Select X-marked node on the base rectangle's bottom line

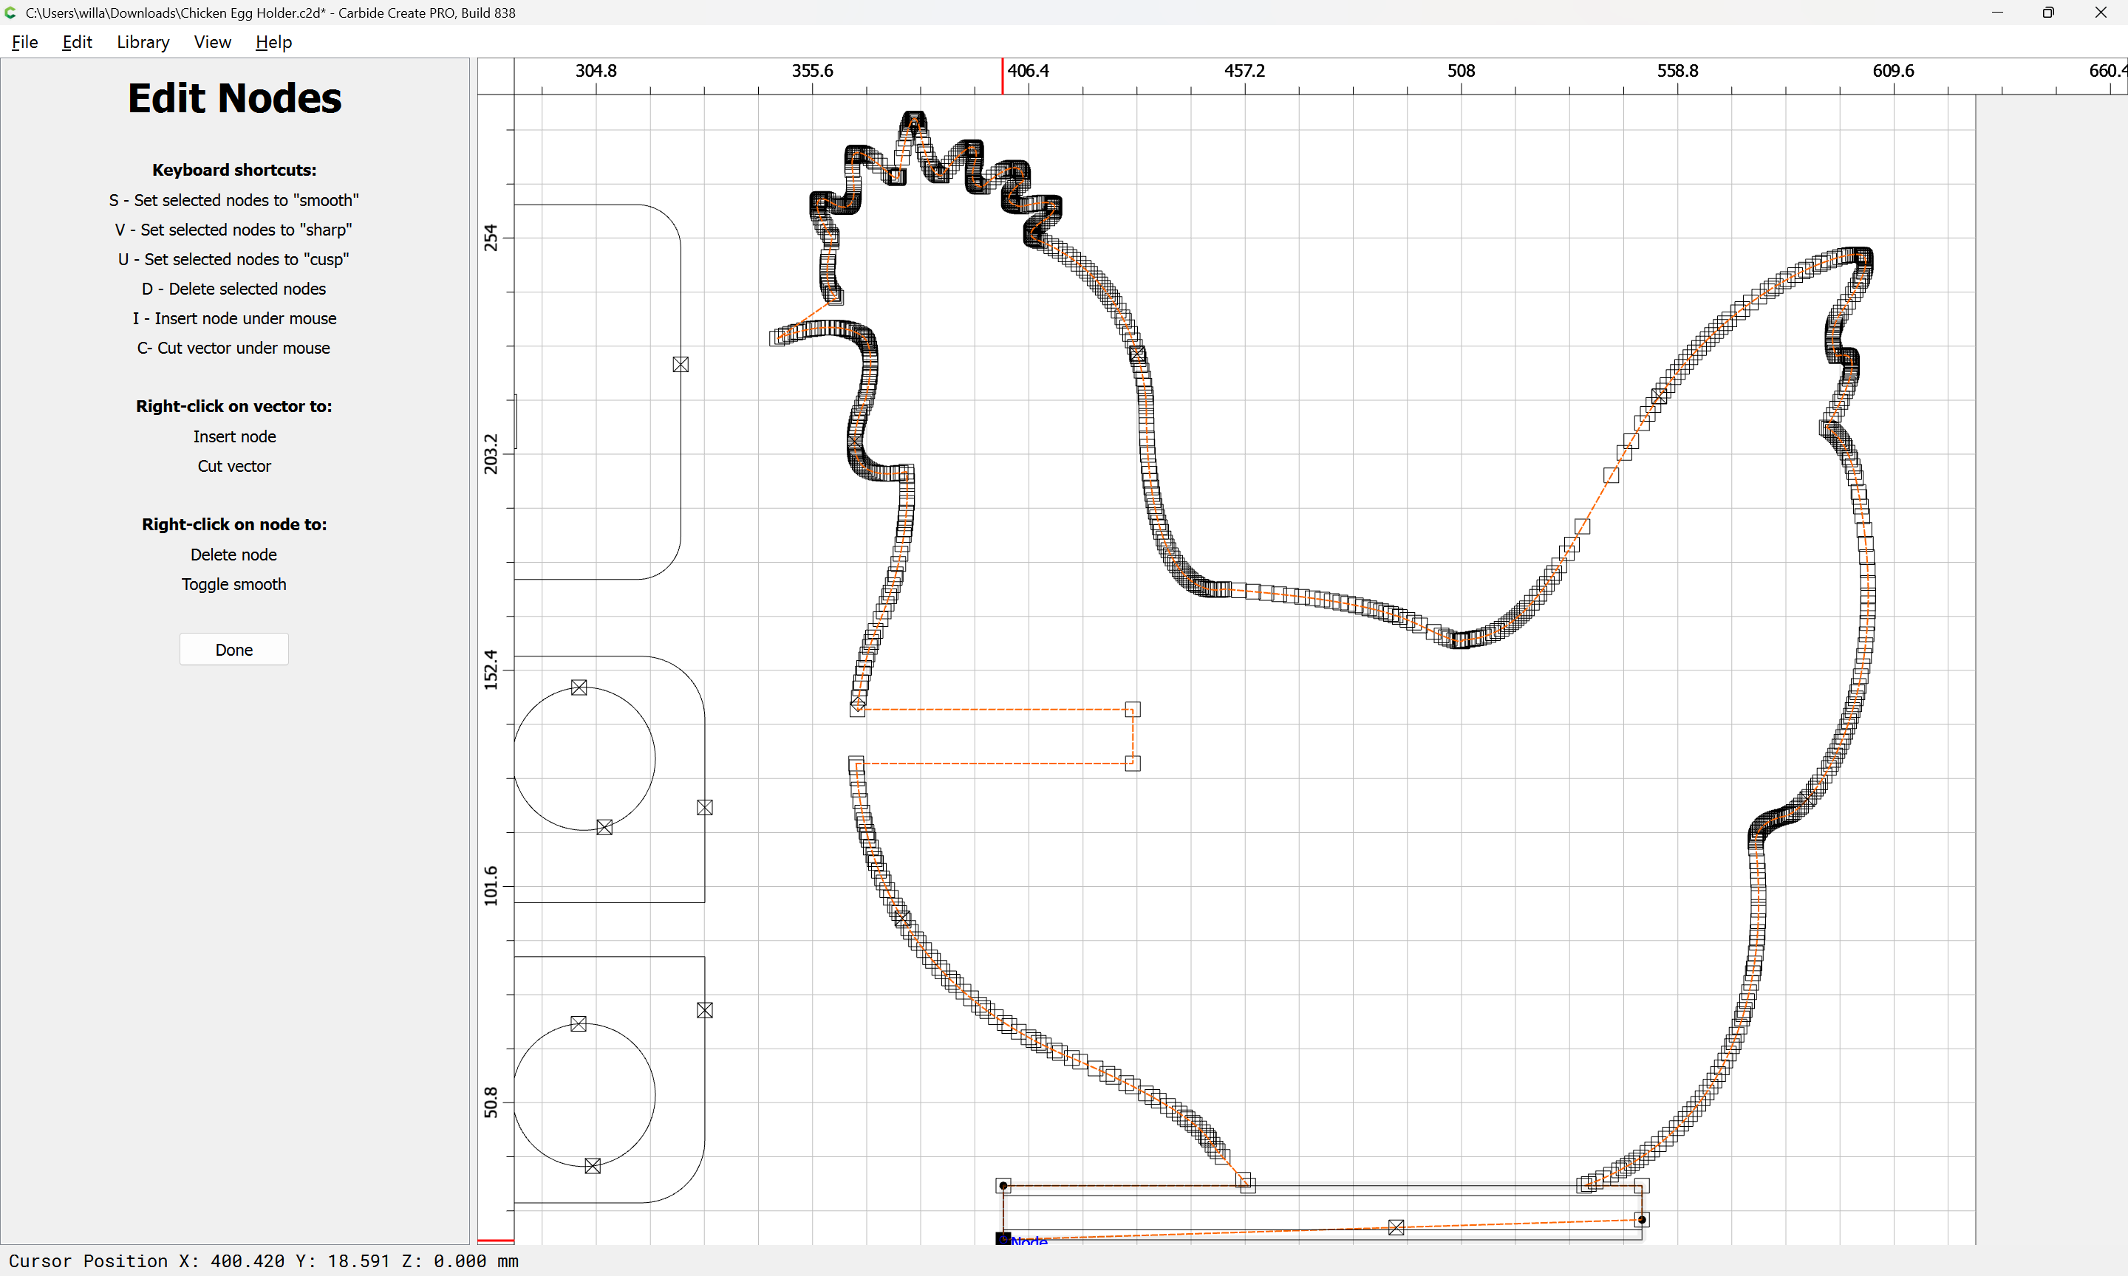pos(1396,1228)
